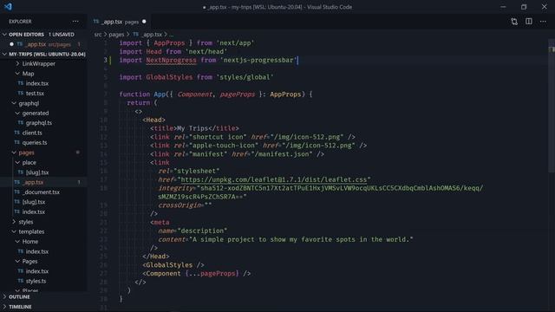Open client.ts file
The image size is (555, 312).
(x=32, y=133)
